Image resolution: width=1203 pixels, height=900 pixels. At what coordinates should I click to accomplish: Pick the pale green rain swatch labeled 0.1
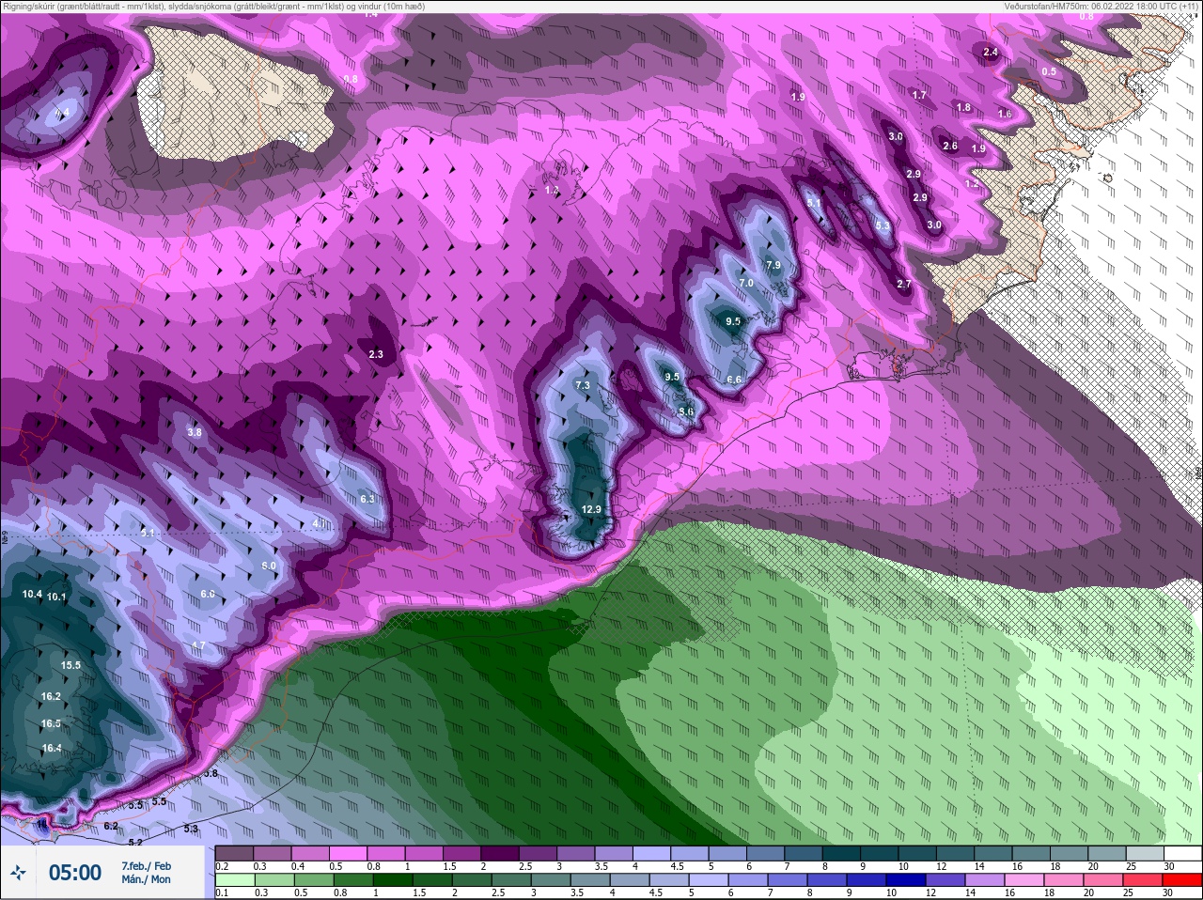234,879
